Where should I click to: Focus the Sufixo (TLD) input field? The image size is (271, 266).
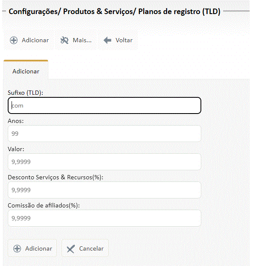pos(104,105)
